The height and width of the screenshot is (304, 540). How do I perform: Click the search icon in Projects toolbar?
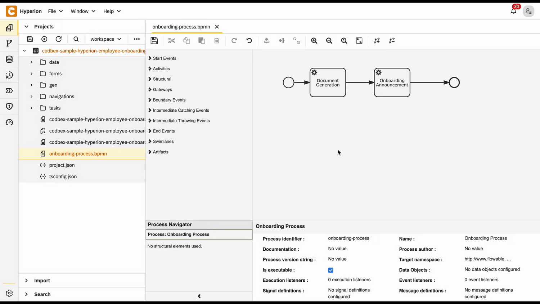coord(76,39)
